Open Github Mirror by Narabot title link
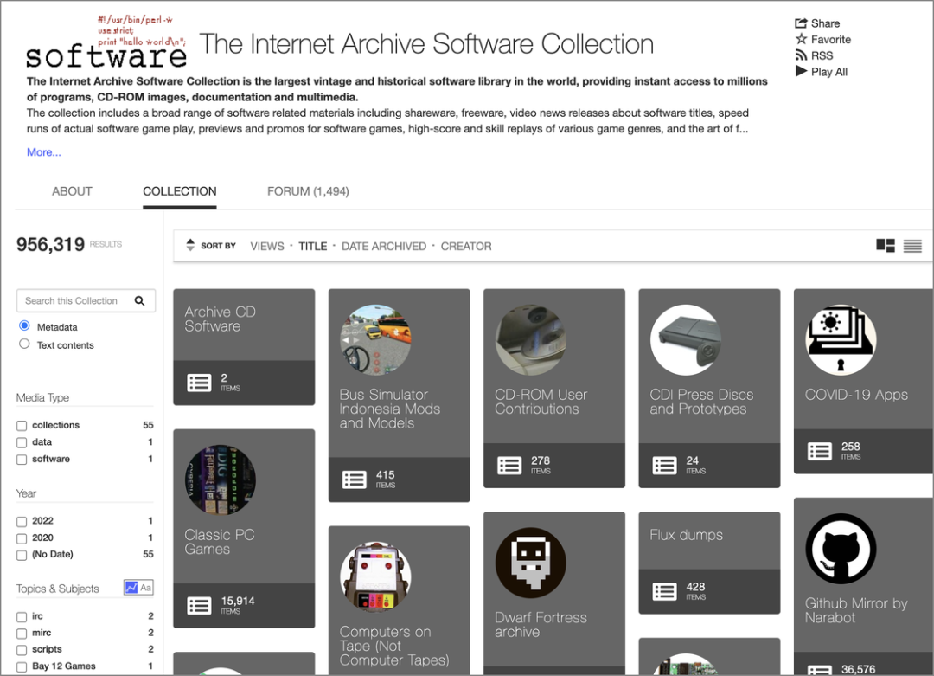The image size is (934, 676). pos(856,610)
